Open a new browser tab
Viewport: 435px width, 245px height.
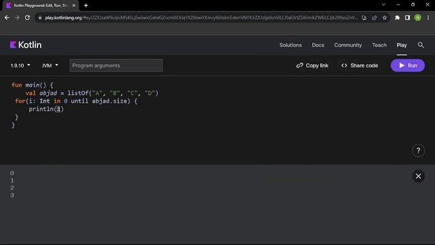86,5
